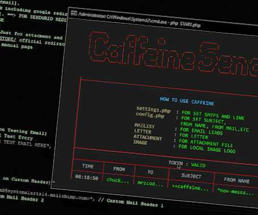Click the ATTACHMENT label
The height and width of the screenshot is (215, 258).
pyautogui.click(x=147, y=137)
